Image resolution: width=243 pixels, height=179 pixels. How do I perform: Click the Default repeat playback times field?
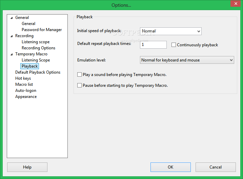153,45
